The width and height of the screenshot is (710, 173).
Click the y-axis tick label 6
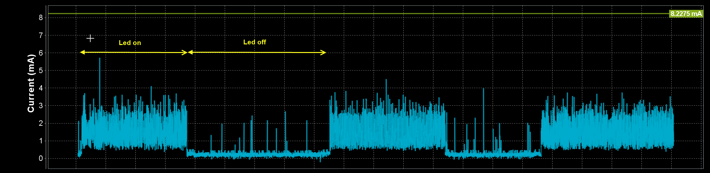point(41,53)
